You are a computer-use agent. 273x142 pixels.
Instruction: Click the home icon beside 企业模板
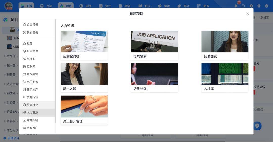pyautogui.click(x=24, y=25)
